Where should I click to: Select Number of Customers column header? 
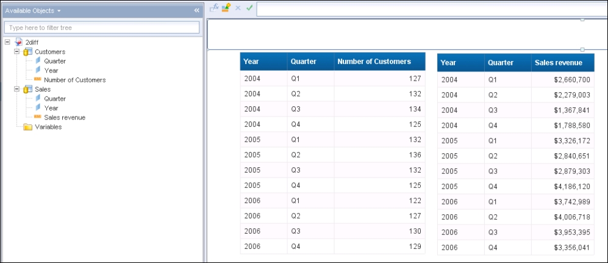[379, 61]
